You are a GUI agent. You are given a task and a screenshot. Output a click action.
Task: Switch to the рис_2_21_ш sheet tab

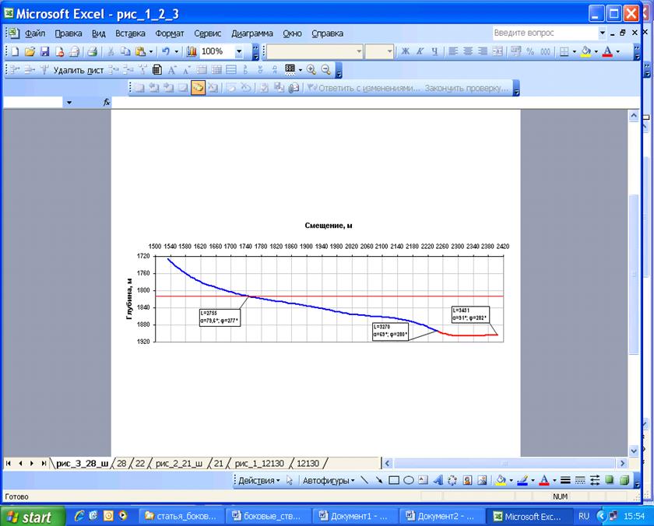click(x=179, y=463)
